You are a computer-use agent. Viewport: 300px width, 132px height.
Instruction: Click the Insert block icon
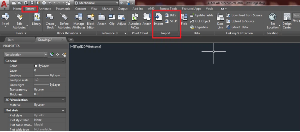pyautogui.click(x=5, y=17)
